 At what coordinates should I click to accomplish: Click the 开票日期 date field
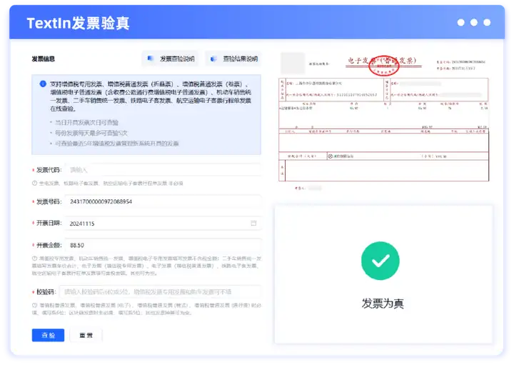[x=163, y=224]
